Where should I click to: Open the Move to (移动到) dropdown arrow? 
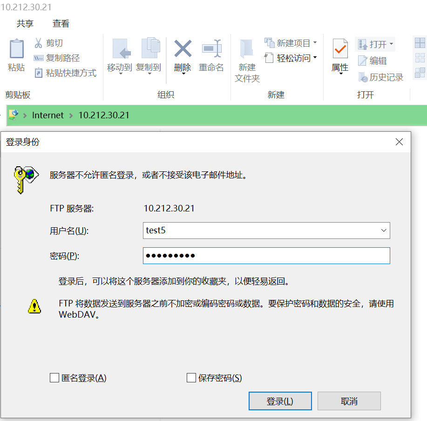121,74
